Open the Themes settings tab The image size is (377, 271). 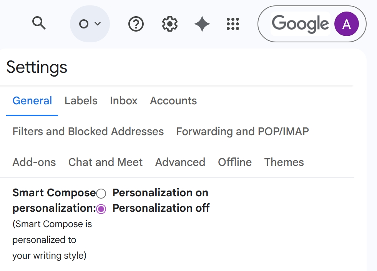[x=284, y=162]
